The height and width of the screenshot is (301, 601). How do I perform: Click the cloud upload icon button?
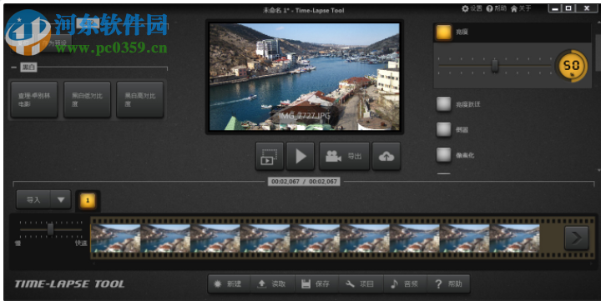tap(386, 156)
